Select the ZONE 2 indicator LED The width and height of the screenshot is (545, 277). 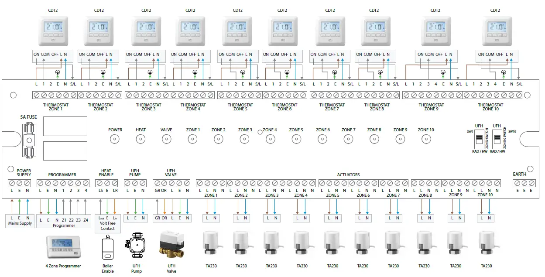point(218,139)
